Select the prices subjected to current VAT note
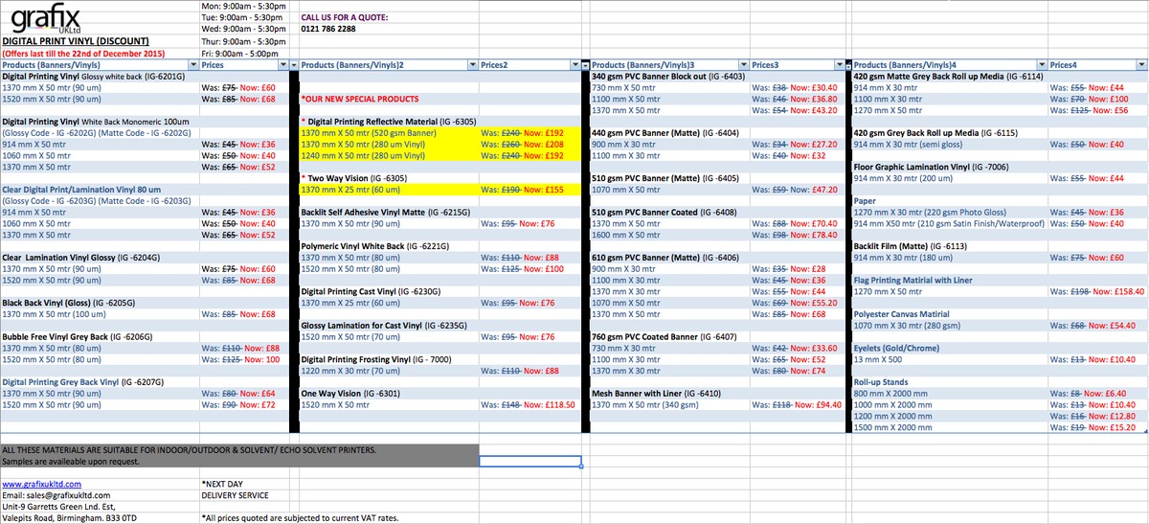The image size is (1149, 524). [301, 518]
